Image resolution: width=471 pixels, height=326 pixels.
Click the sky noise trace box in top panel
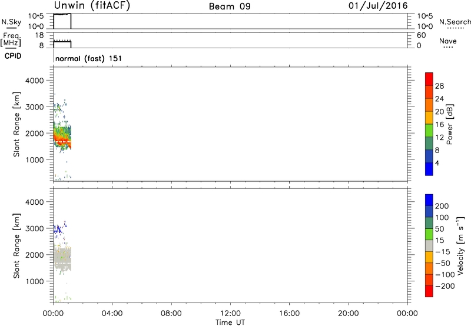[x=62, y=21]
